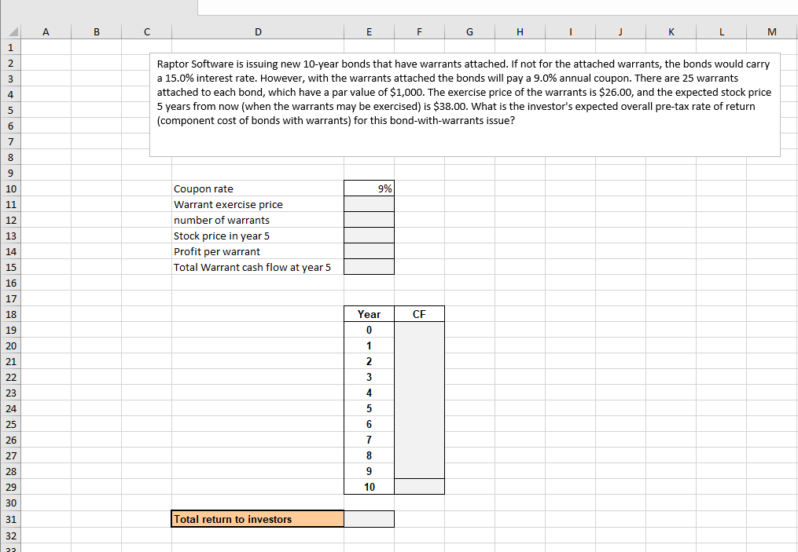The width and height of the screenshot is (798, 552).
Task: Click the Year 4 cell
Action: click(369, 393)
